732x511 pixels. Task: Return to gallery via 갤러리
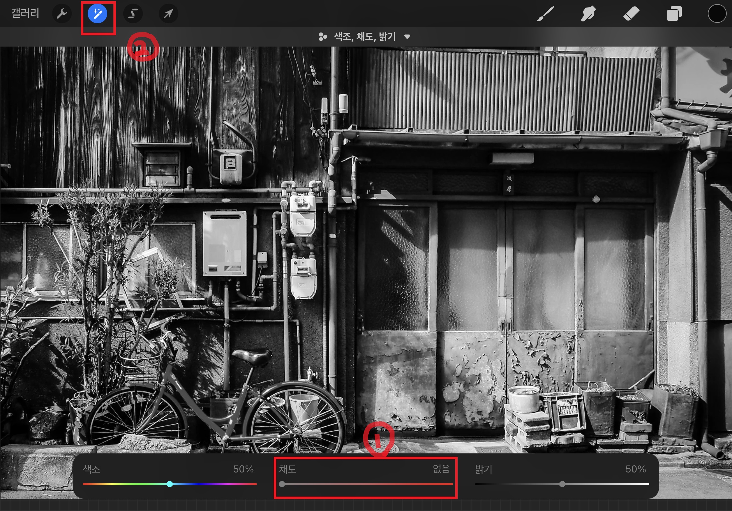pyautogui.click(x=25, y=14)
